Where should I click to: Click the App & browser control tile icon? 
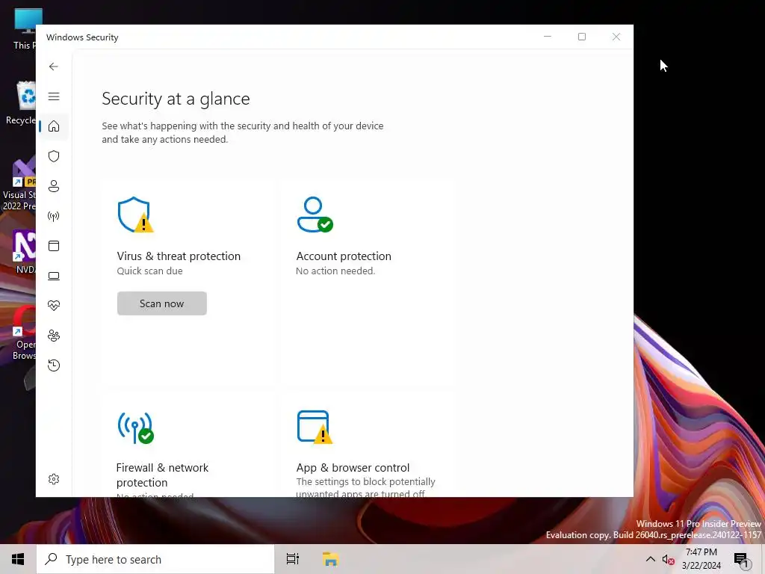click(315, 427)
